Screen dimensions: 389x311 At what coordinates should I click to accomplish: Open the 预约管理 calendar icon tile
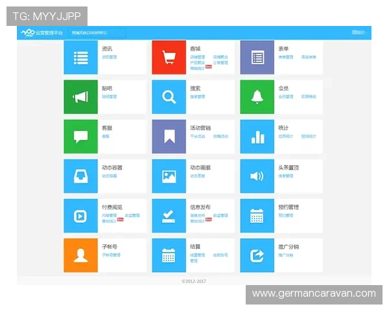coord(257,216)
